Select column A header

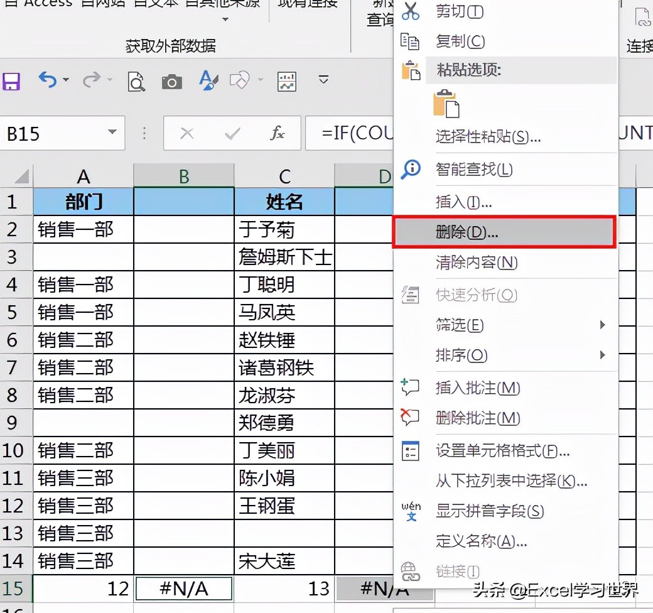click(84, 176)
